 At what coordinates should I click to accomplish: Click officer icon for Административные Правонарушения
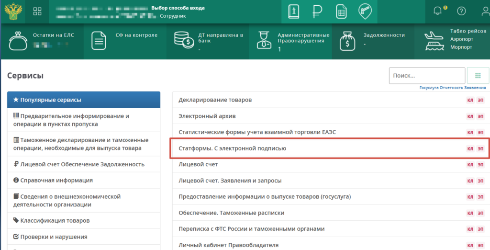coord(264,40)
